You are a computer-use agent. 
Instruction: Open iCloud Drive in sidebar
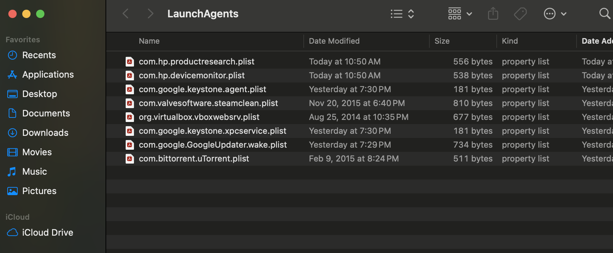tap(47, 233)
